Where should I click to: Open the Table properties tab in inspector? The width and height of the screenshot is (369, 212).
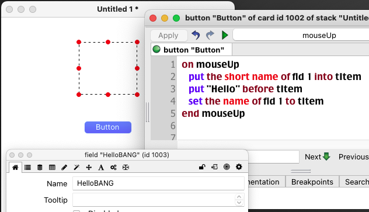[52, 167]
